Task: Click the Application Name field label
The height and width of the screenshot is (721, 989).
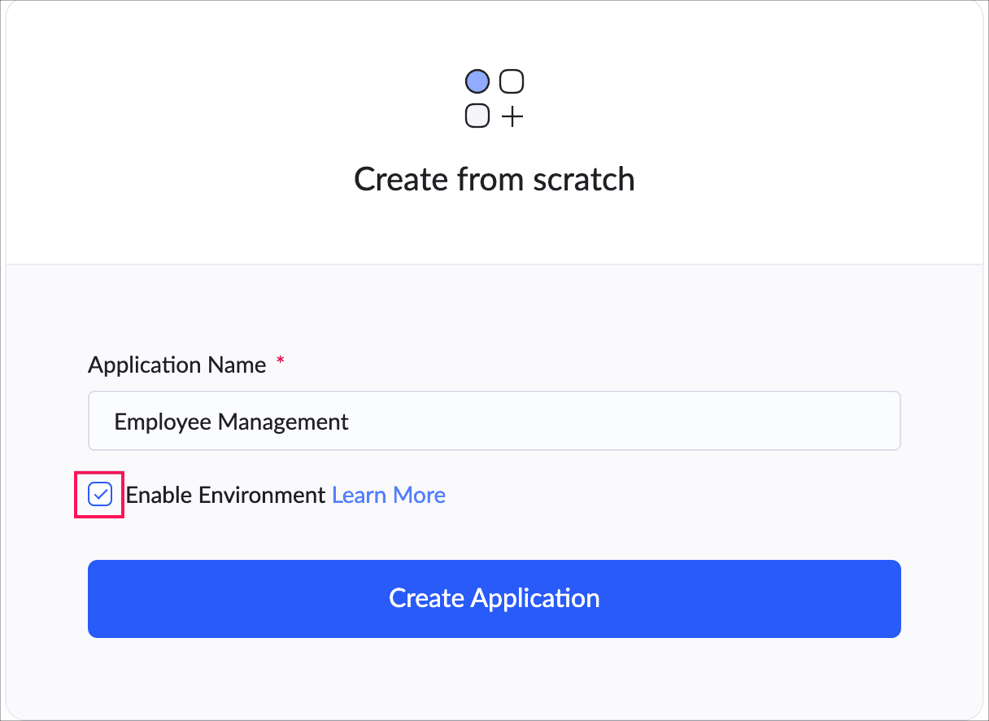Action: 176,365
